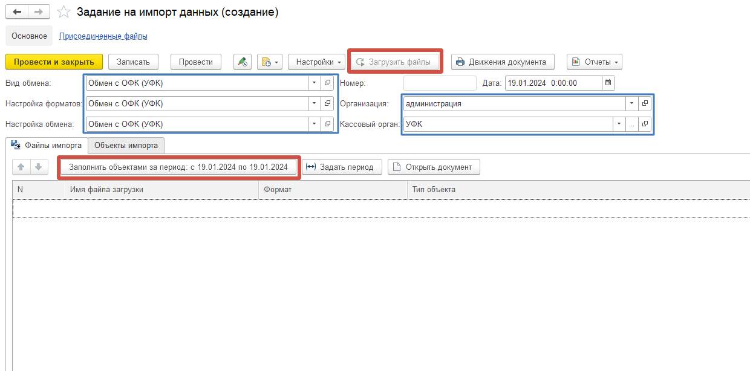
Task: Switch to the Файлы импорта tab
Action: pyautogui.click(x=47, y=146)
